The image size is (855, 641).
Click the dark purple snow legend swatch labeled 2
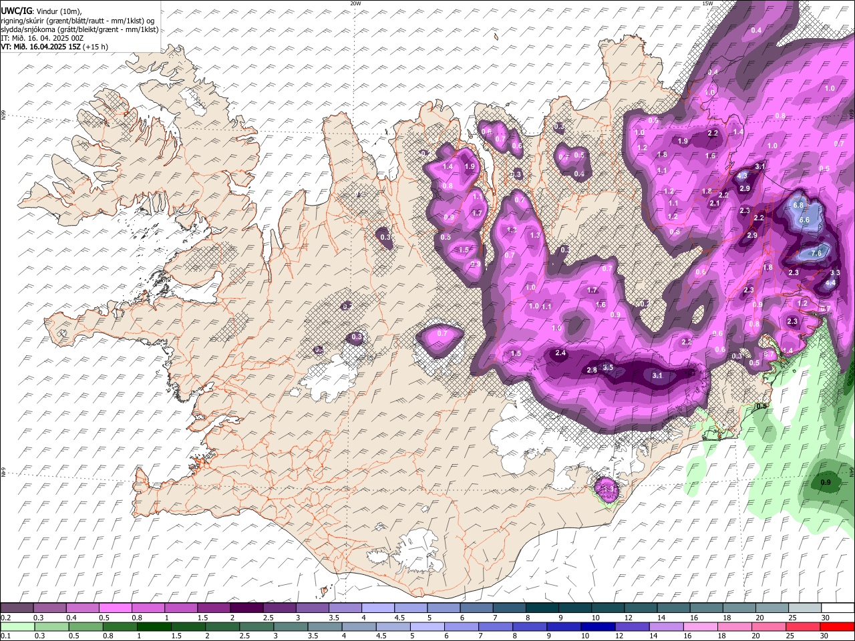tap(246, 608)
